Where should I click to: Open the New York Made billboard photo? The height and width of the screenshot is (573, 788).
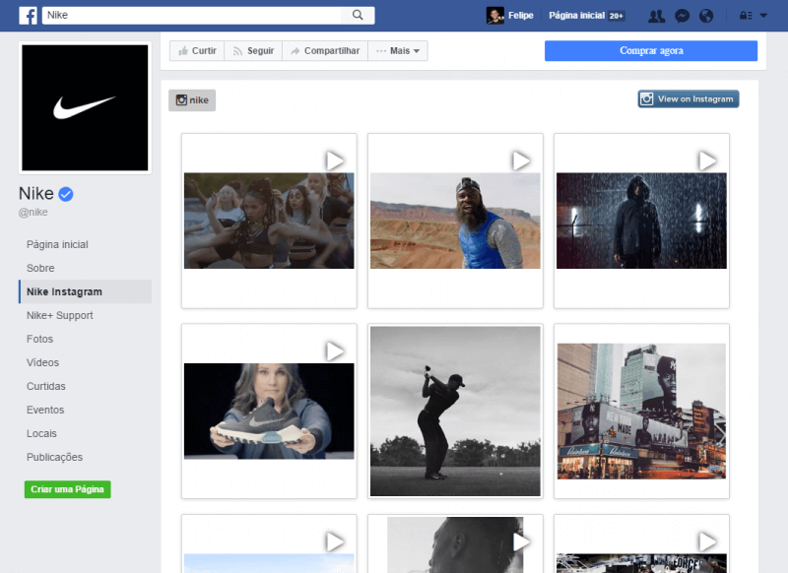(641, 412)
